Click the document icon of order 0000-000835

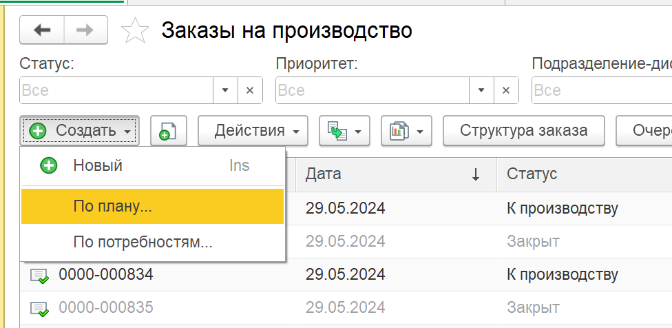39,308
